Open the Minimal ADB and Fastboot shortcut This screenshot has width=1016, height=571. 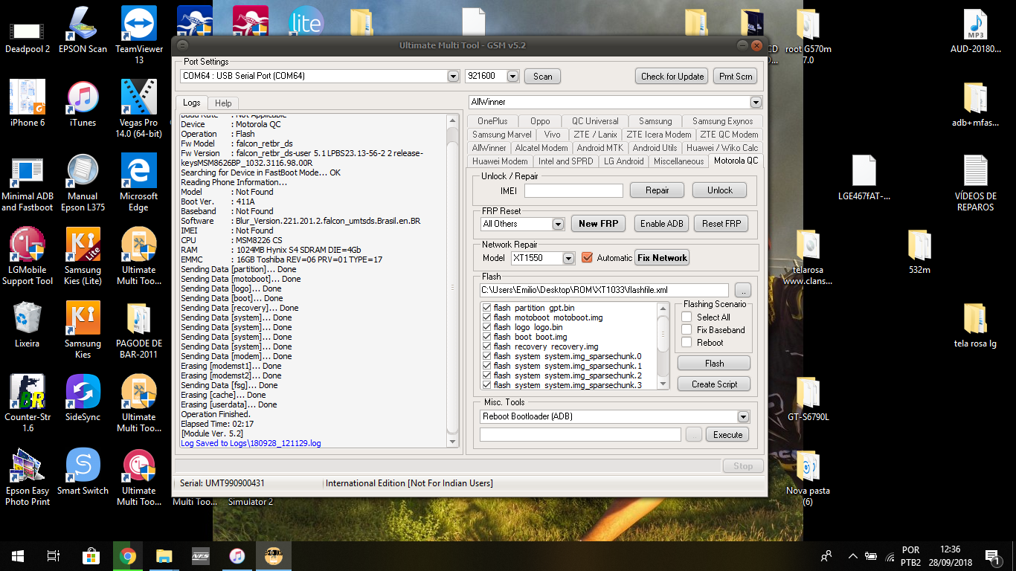point(28,183)
